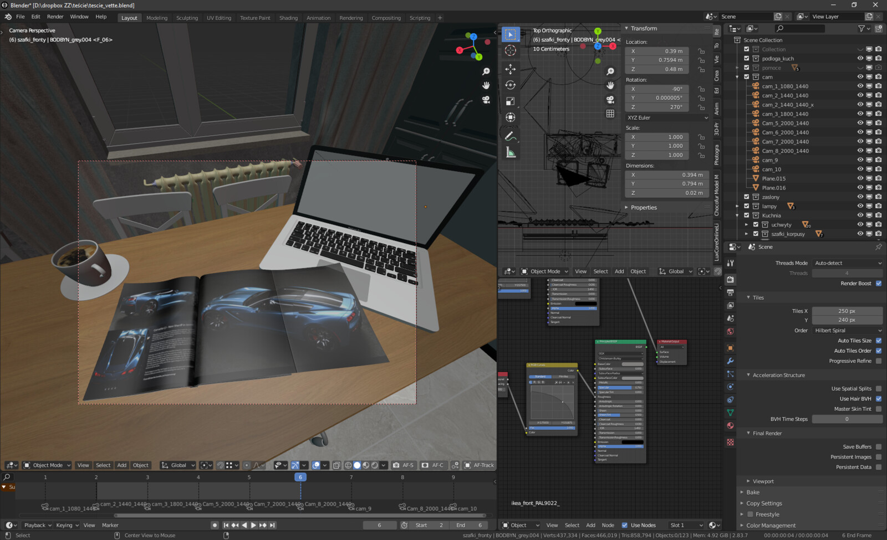Open the Modifiers properties tab
Viewport: 887px width, 540px height.
tap(730, 361)
